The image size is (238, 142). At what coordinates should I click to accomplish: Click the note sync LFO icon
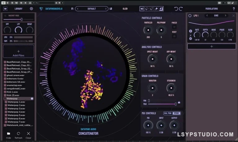tap(191, 35)
